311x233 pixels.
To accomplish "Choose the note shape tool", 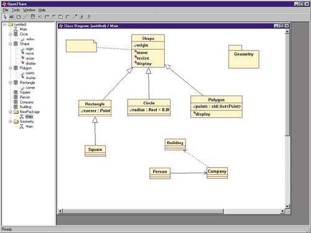I will [x=19, y=17].
